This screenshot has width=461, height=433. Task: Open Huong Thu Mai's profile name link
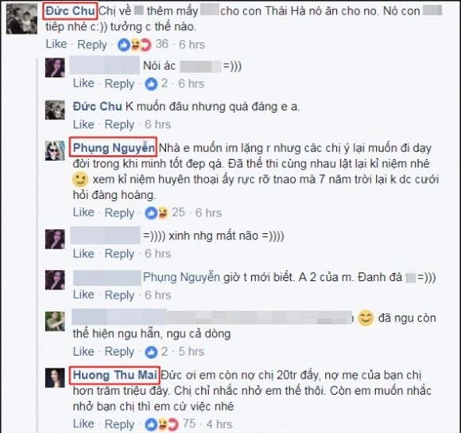pyautogui.click(x=114, y=375)
